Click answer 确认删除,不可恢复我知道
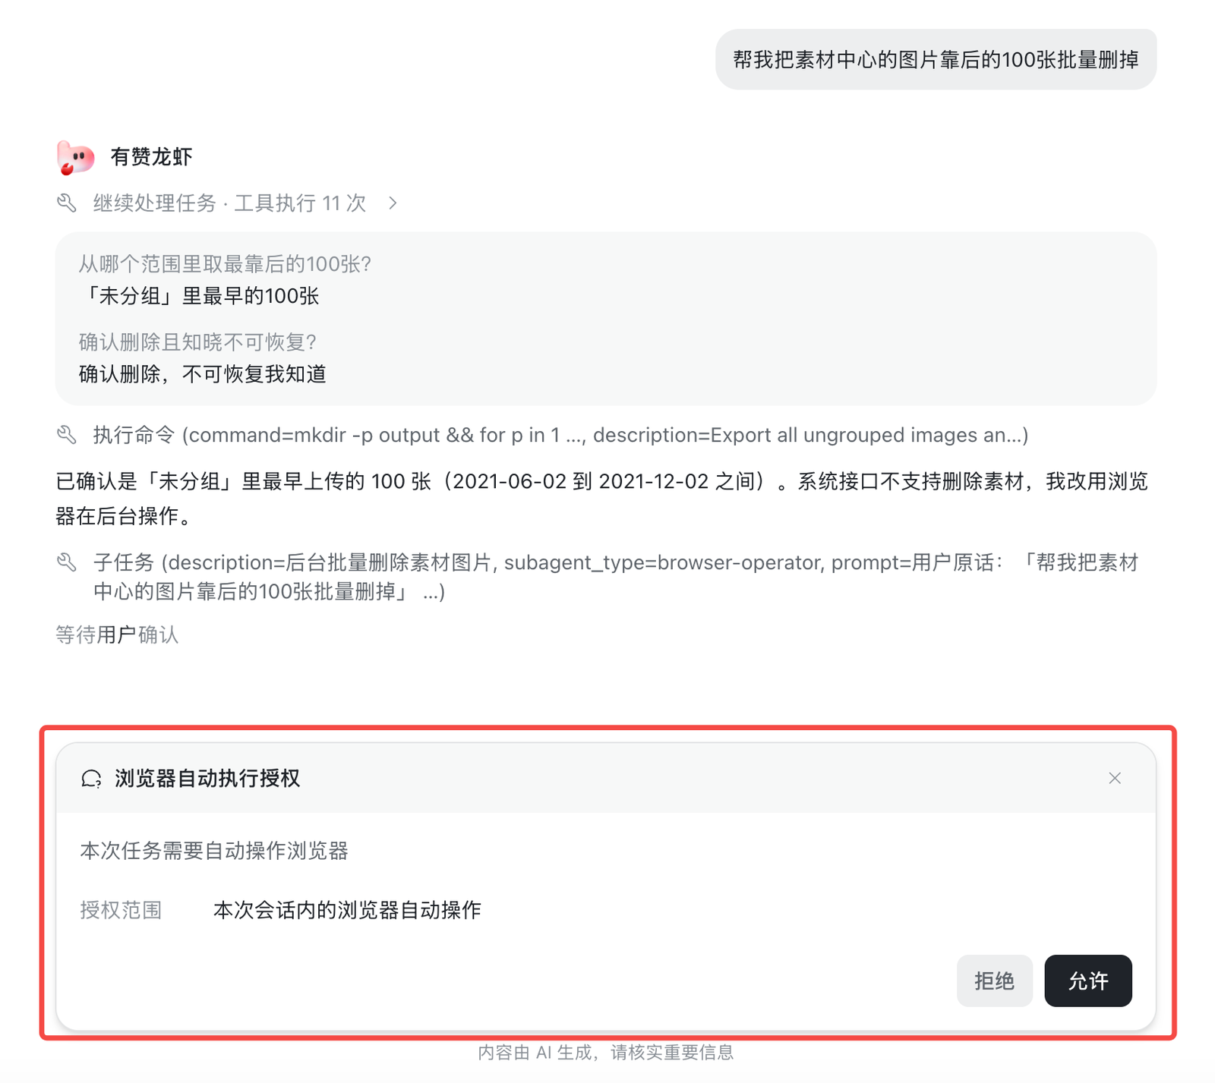This screenshot has height=1083, width=1215. tap(203, 374)
